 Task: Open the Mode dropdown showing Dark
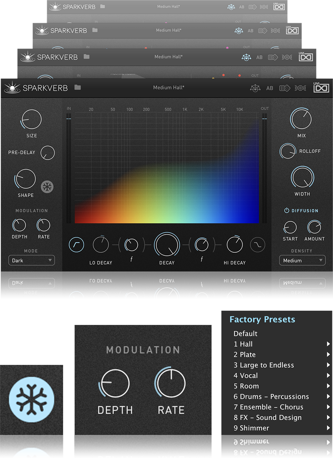32,260
